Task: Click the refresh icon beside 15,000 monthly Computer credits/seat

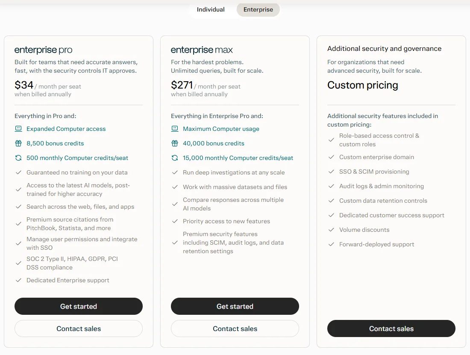Action: tap(175, 158)
